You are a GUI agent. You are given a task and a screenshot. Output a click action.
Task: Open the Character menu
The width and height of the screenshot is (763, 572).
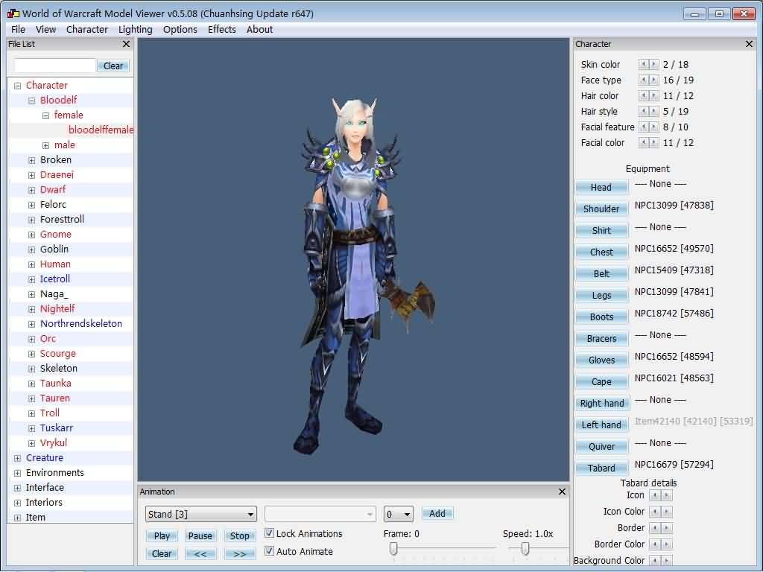coord(86,29)
